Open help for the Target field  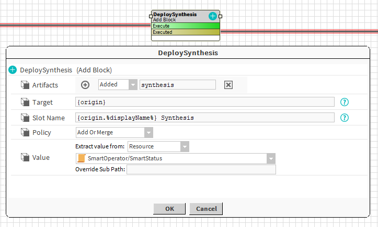pos(344,102)
